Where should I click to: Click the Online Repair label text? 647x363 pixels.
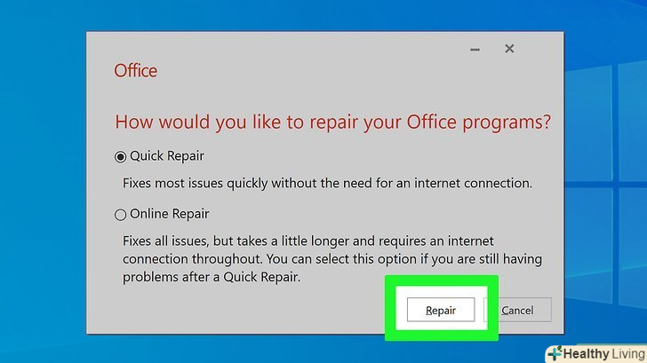tap(170, 214)
